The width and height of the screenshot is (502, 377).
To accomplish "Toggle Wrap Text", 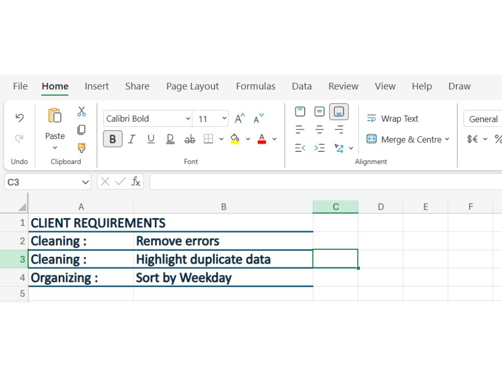I will pos(393,119).
